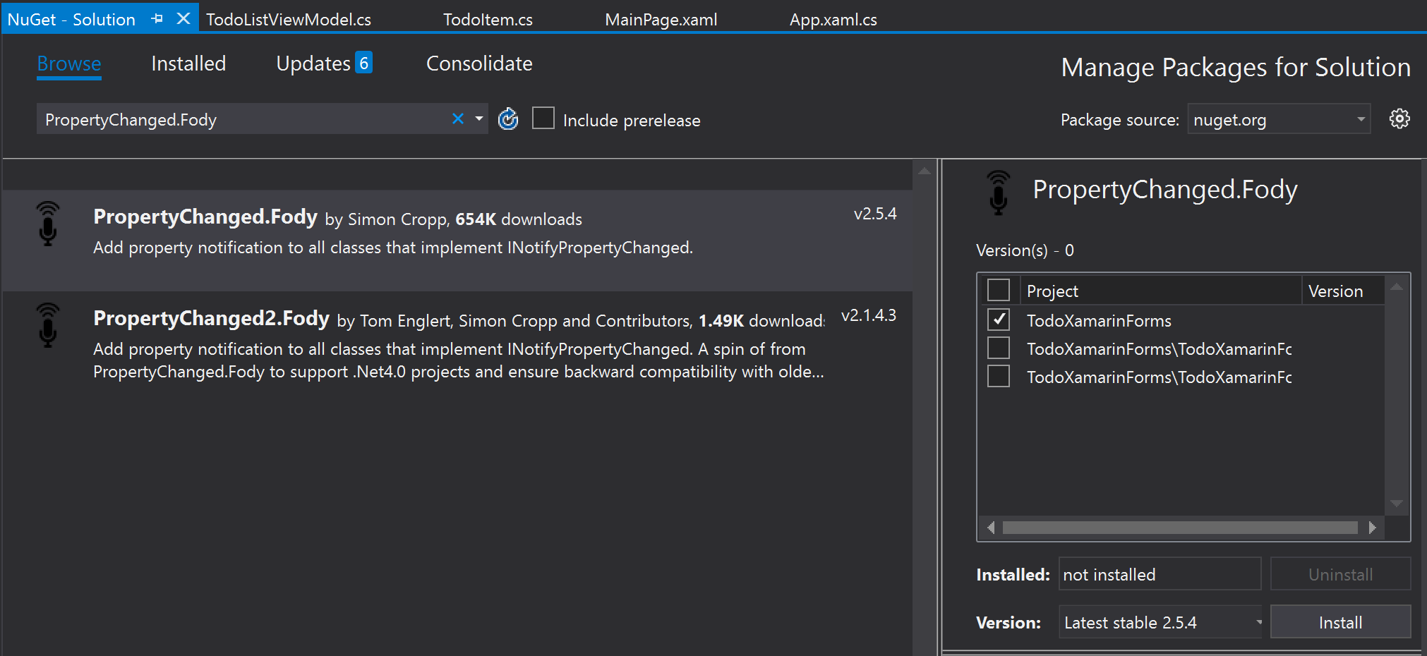
Task: Sort by the Project column header
Action: [1160, 291]
